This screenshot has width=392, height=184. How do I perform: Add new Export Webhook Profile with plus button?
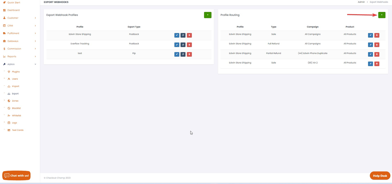[208, 15]
